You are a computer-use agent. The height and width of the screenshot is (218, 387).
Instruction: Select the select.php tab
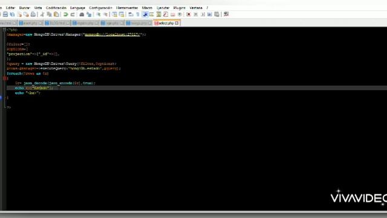pos(166,23)
